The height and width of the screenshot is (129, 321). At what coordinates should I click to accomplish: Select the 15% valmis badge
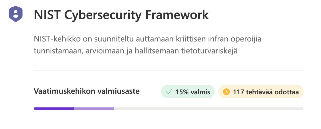click(188, 92)
